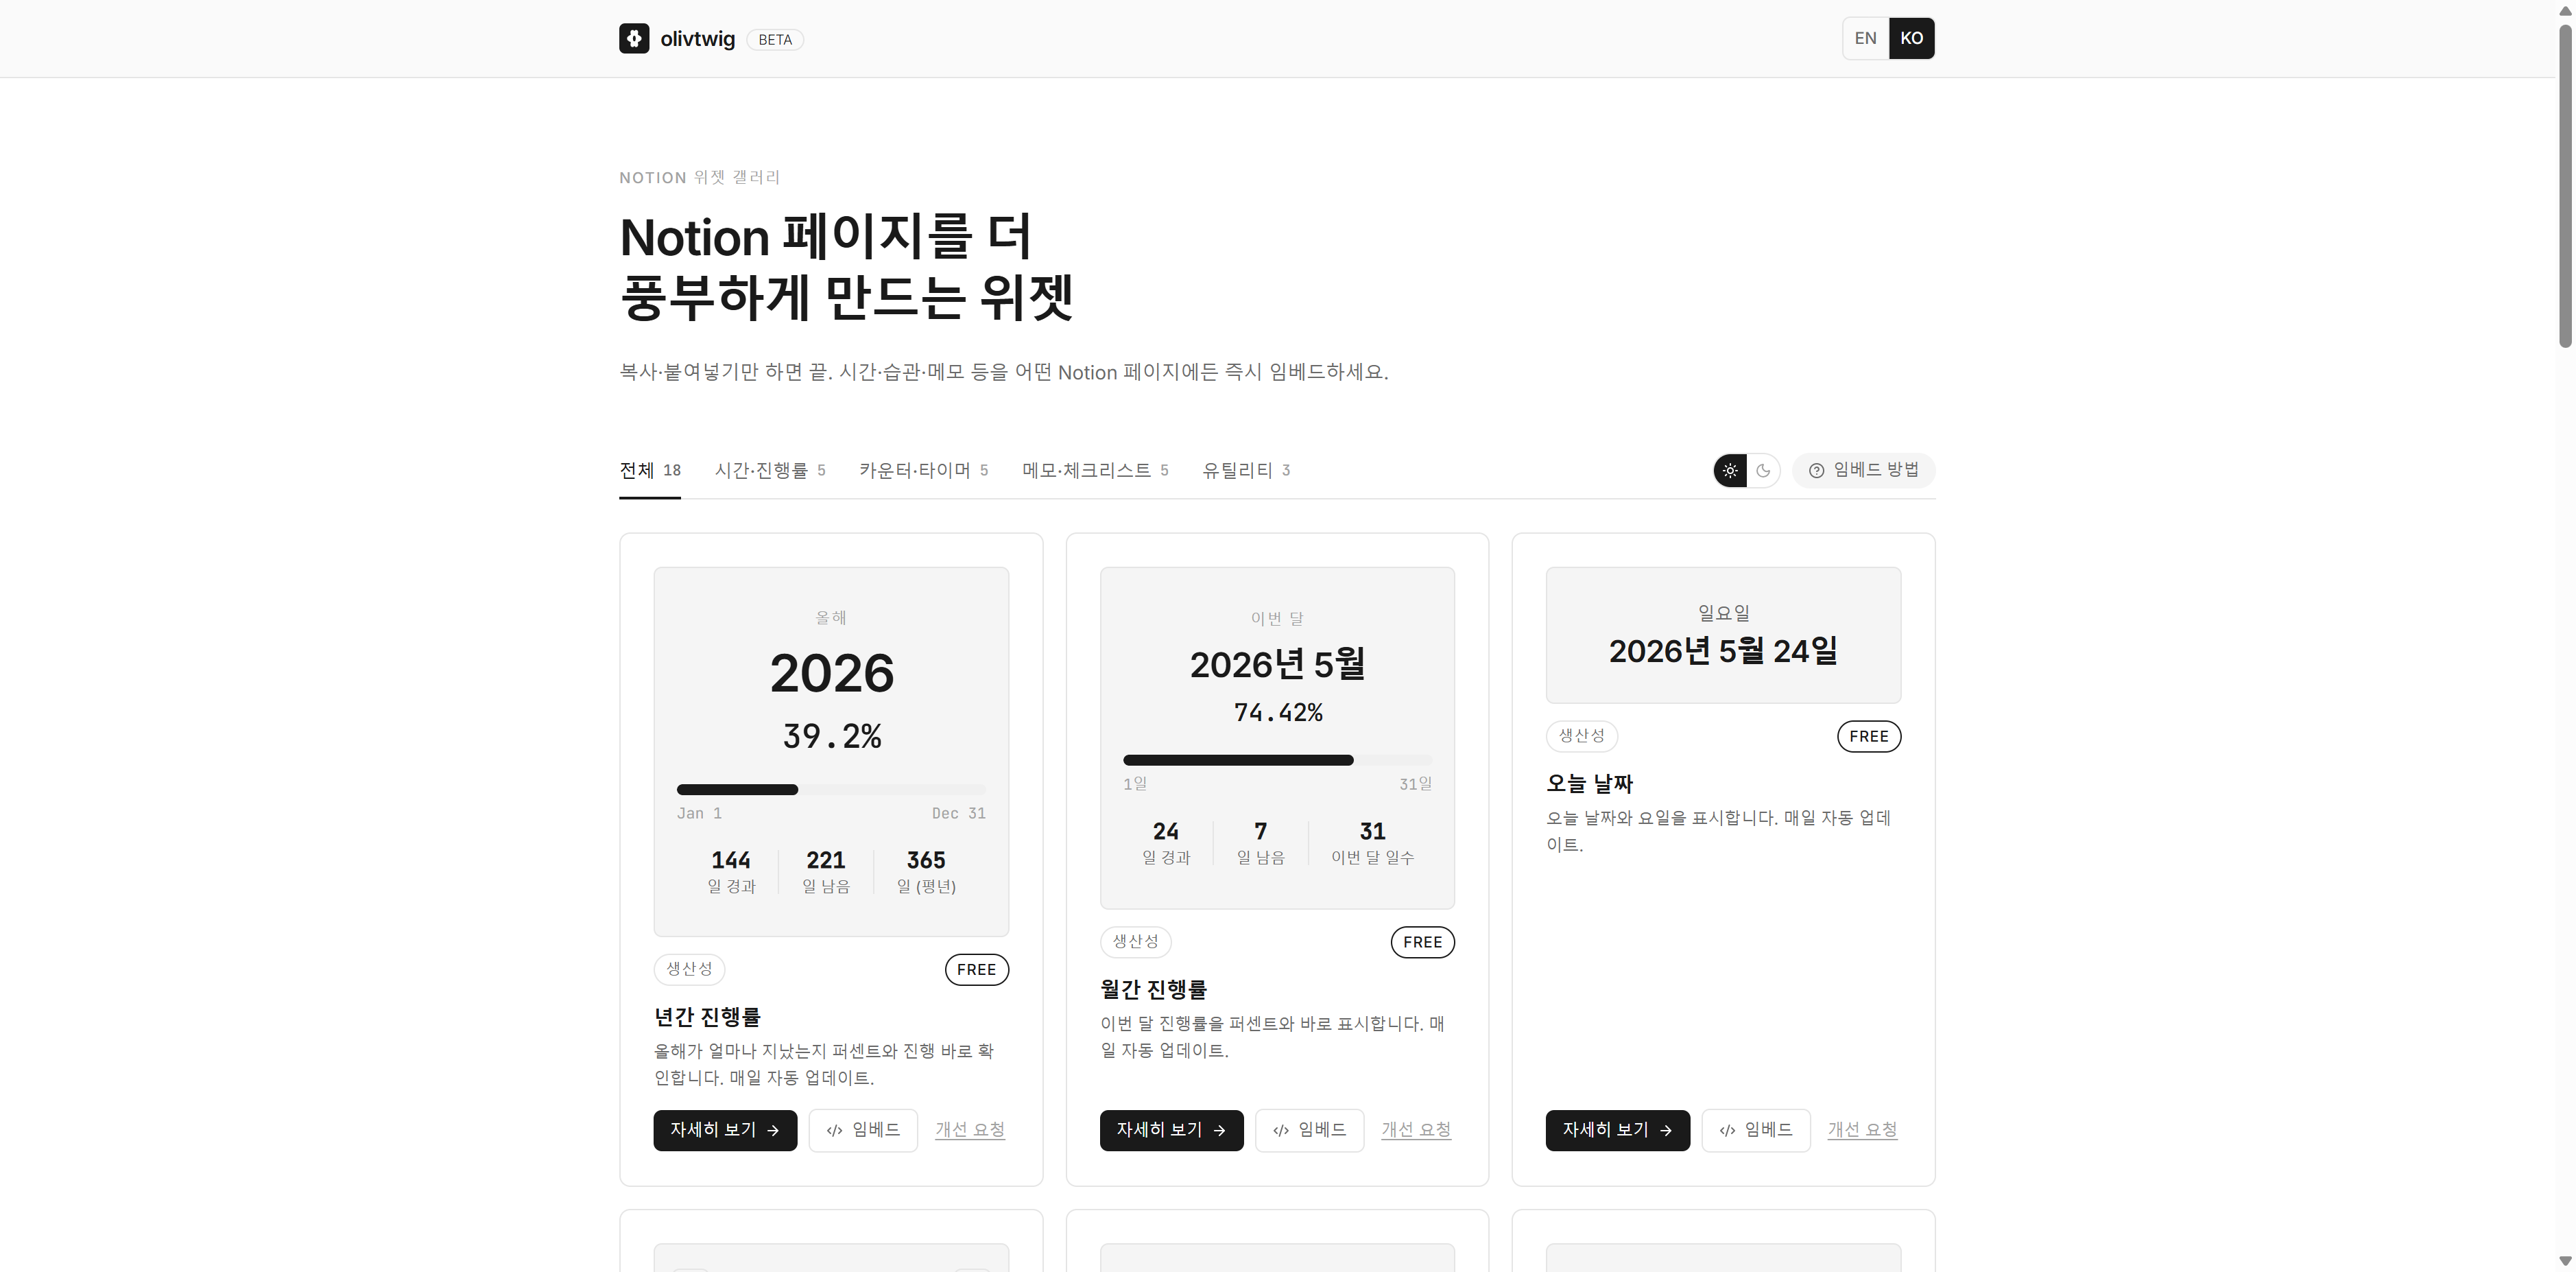Screen dimensions: 2576x1272
Task: Click 개선 요청 link on 월간 진행률 card
Action: 1416,1130
